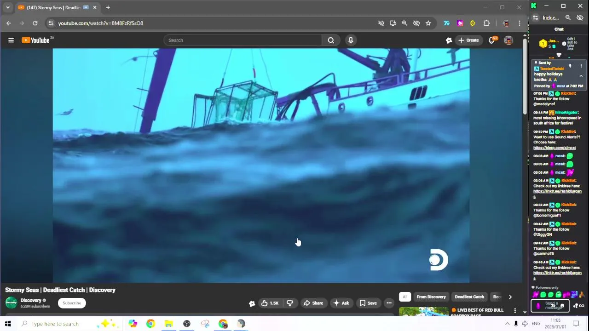Open Chrome three-dot menu

(x=520, y=23)
